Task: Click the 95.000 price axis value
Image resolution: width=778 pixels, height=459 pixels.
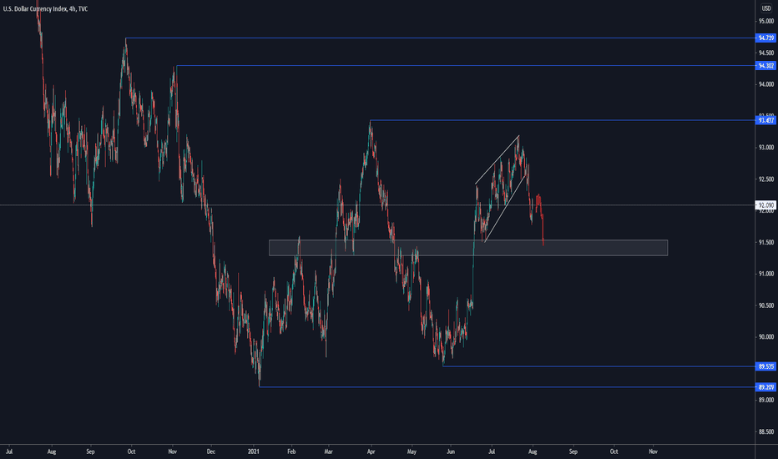Action: [765, 22]
